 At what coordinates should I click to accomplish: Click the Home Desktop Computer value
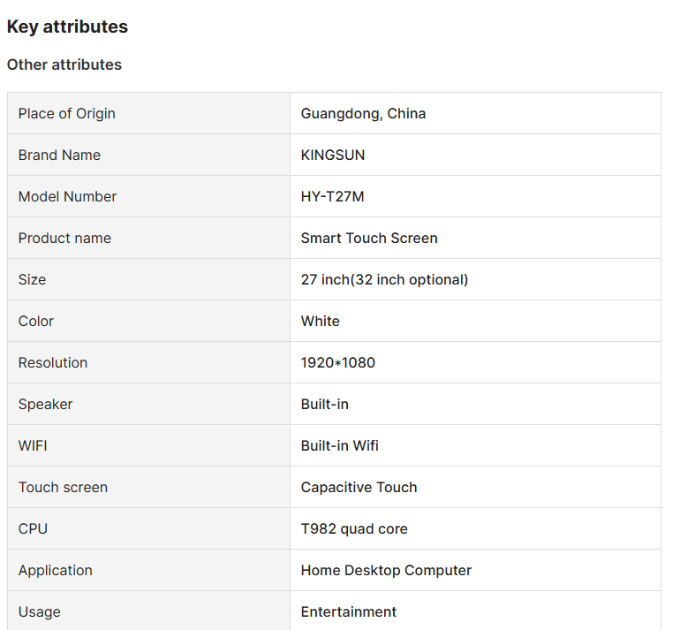coord(386,570)
